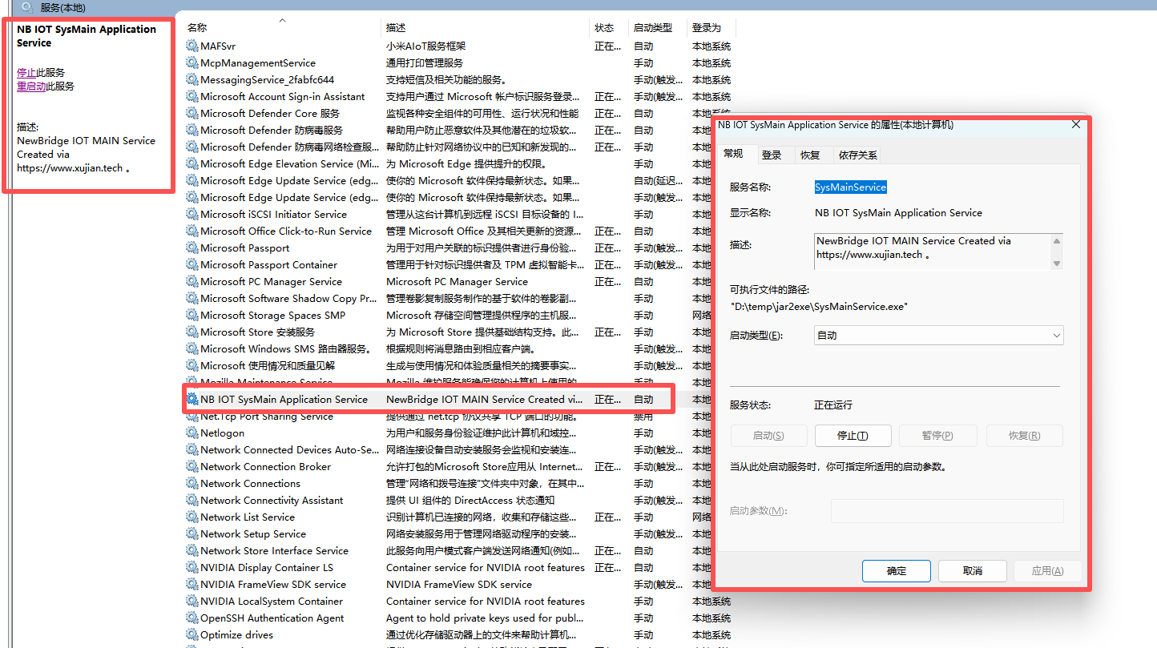The width and height of the screenshot is (1157, 648).
Task: Open the 登录 tab
Action: [x=772, y=155]
